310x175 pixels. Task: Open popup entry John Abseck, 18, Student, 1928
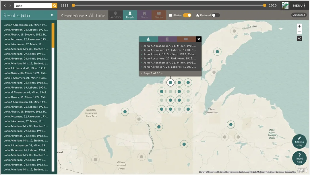tap(170, 54)
